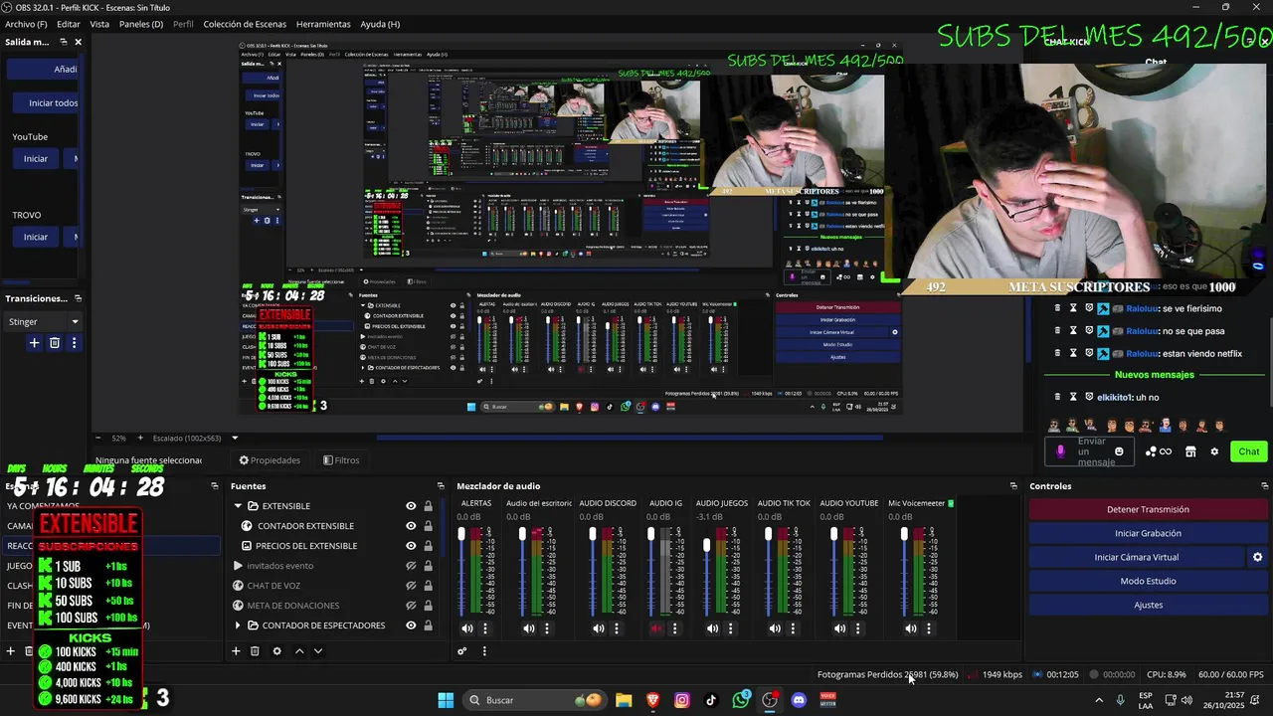Screen dimensions: 1273x716
Task: Collapse the EXTENSIBLE group arrow
Action: click(x=238, y=506)
